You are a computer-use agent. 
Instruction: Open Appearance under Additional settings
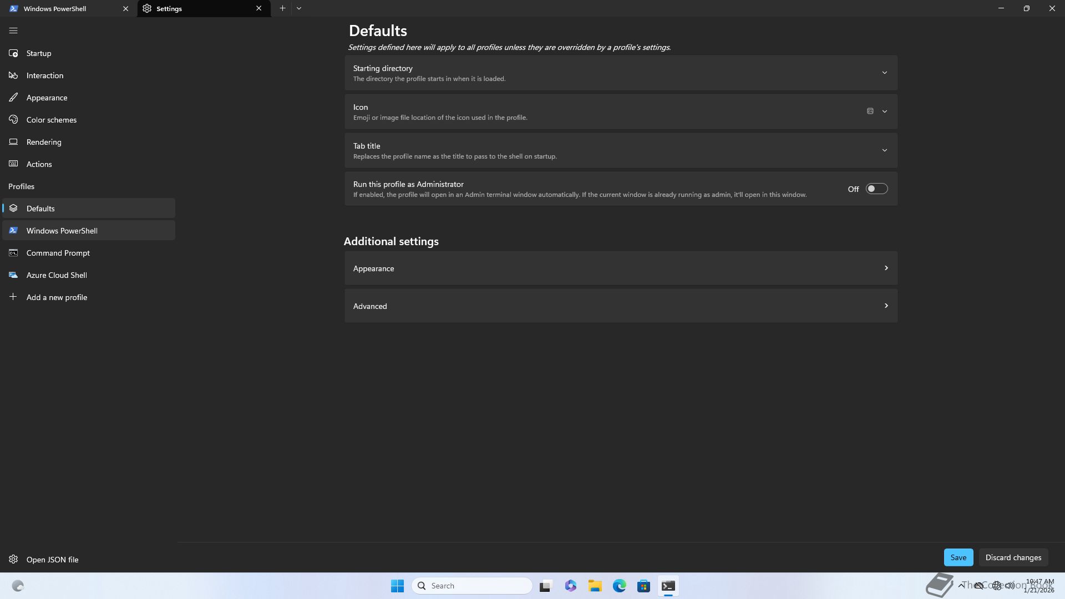pyautogui.click(x=620, y=268)
